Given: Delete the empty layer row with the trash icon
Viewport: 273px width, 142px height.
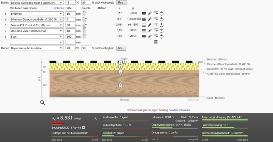Looking at the screenshot, I should click(156, 42).
